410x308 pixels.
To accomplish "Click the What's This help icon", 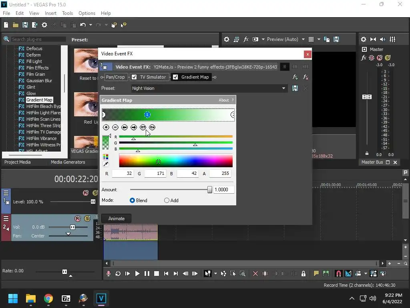I will pyautogui.click(x=123, y=25).
